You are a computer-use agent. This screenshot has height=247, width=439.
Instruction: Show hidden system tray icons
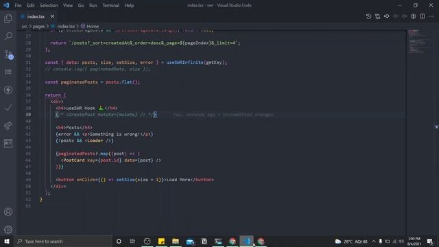(x=374, y=242)
